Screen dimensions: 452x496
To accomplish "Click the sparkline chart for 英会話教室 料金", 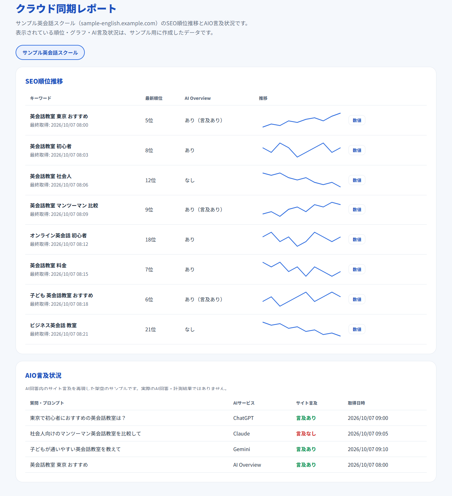I will (301, 269).
